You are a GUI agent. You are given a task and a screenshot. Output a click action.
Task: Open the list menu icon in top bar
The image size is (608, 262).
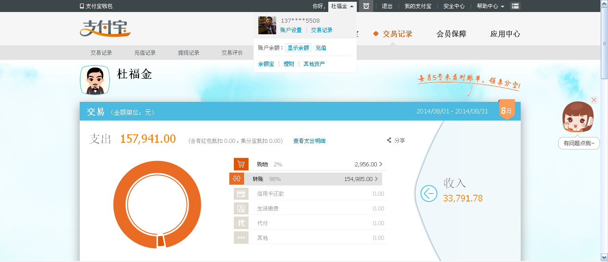coord(515,6)
